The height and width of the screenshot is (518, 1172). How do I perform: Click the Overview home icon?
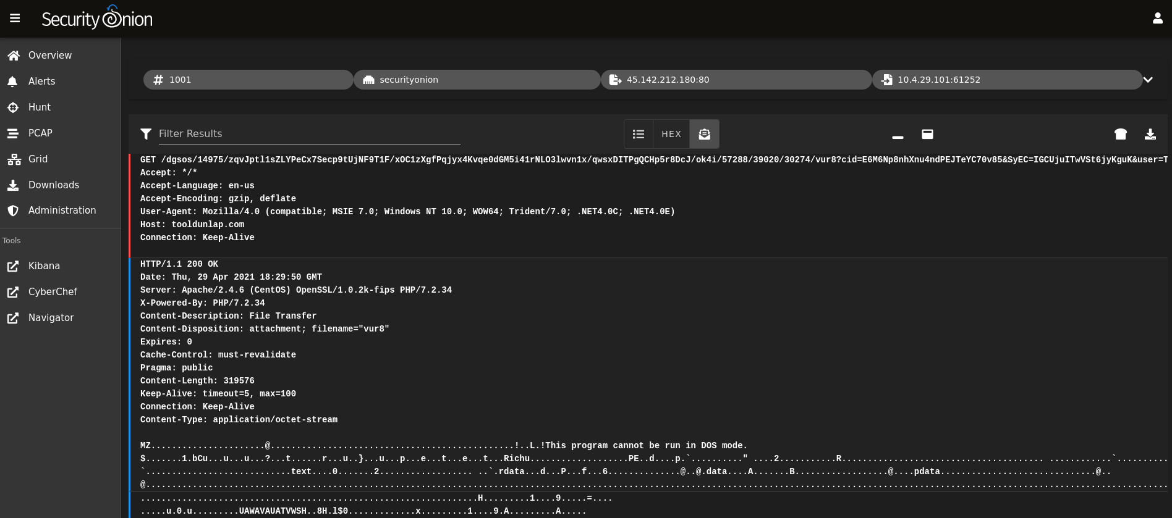tap(14, 56)
